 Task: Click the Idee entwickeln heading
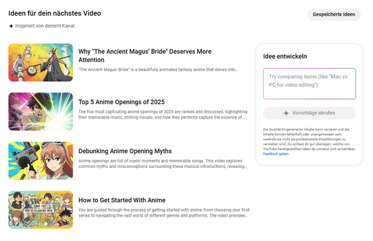click(x=285, y=56)
